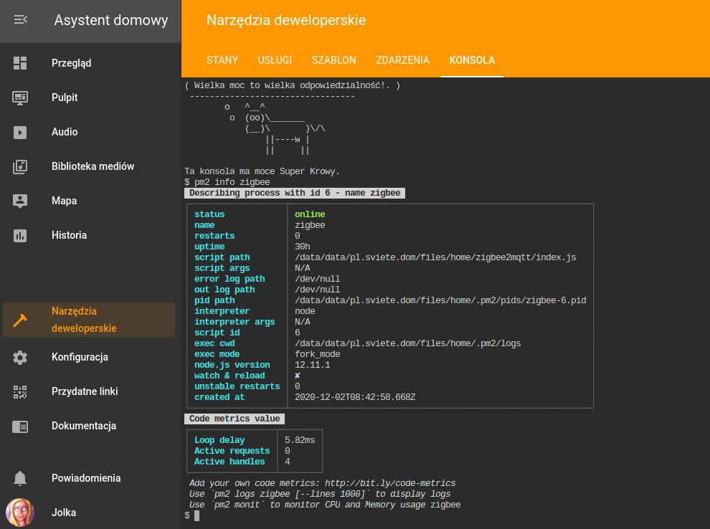Open the SZABLON tab

(333, 60)
